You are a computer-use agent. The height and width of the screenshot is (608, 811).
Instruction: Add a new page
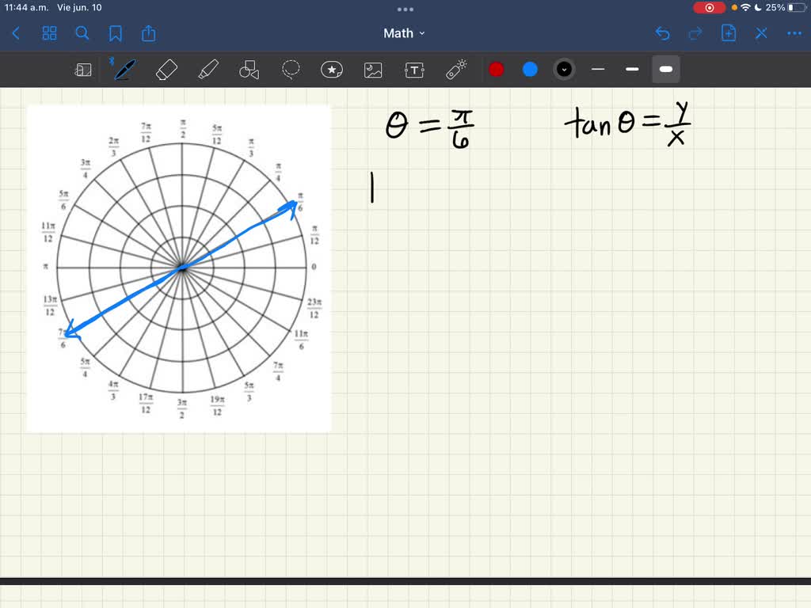(728, 33)
